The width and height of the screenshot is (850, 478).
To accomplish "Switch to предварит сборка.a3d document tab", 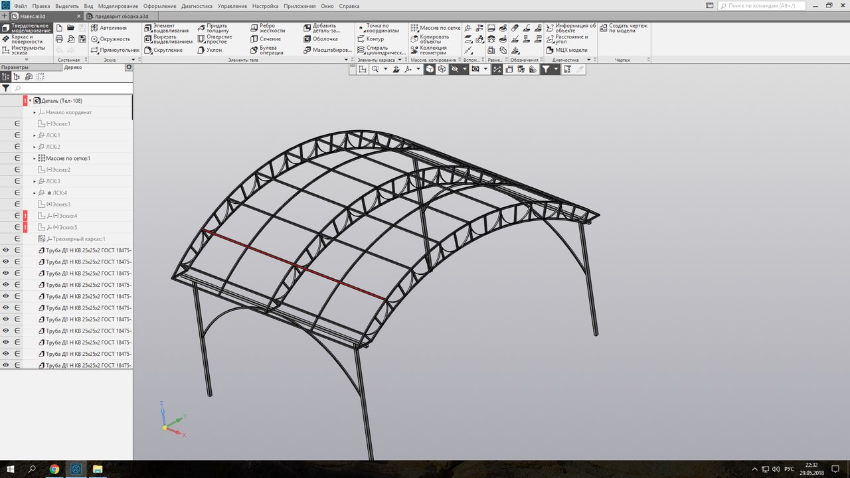I will (122, 16).
